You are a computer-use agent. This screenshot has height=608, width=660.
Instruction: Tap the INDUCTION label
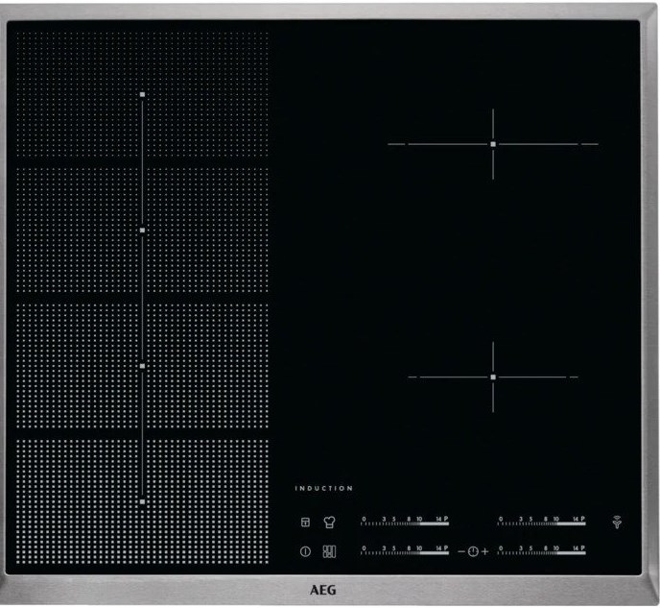(323, 488)
